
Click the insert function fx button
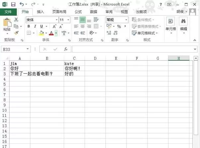66,49
